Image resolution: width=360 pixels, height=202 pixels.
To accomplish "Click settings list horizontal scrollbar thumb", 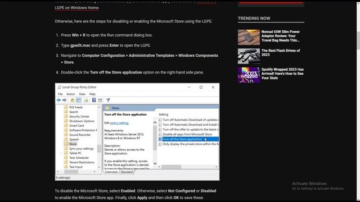I will pos(171,167).
